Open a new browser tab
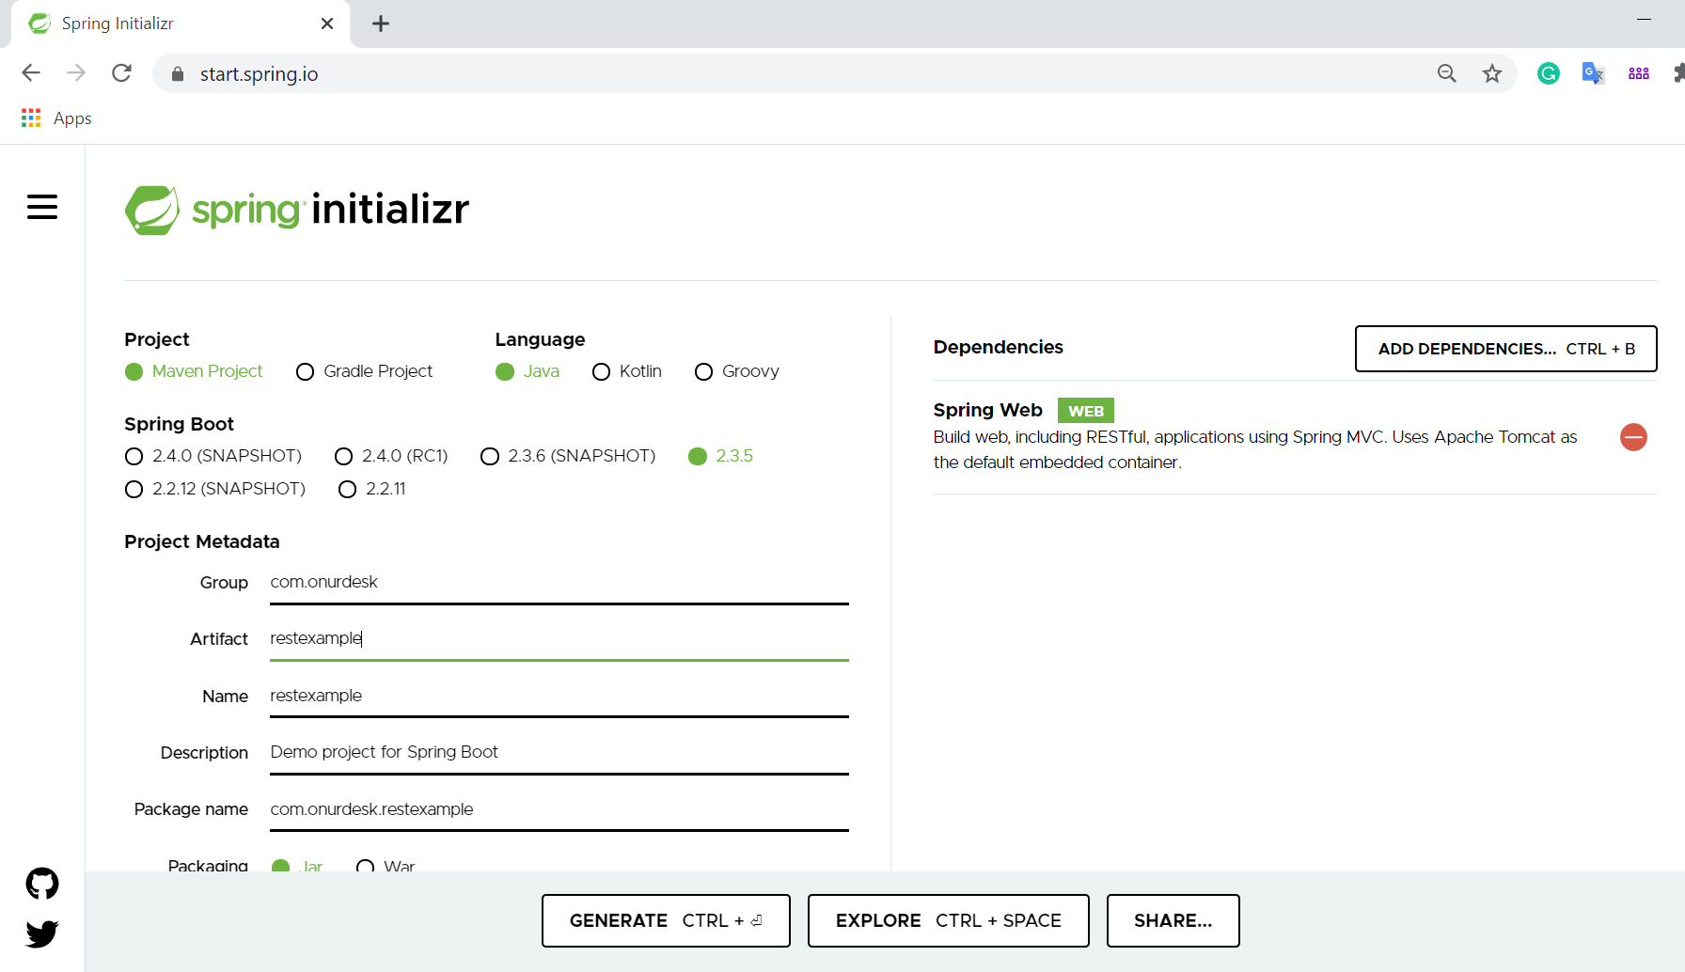Screen dimensions: 1685x972 (380, 24)
